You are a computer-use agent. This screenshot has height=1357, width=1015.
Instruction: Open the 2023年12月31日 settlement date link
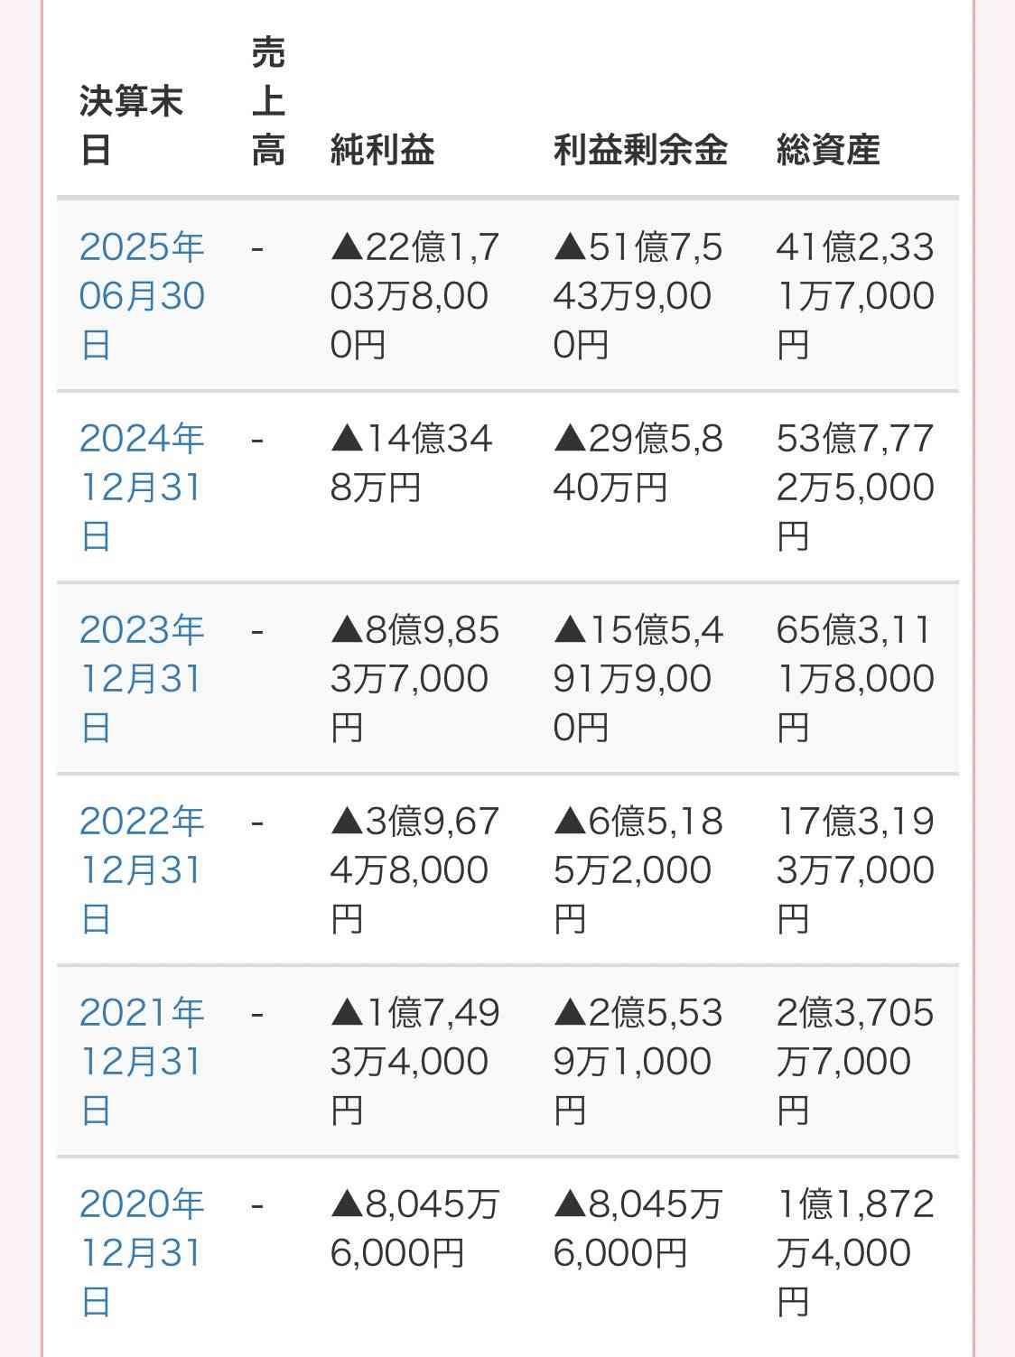tap(142, 678)
